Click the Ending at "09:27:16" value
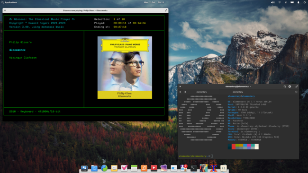308x173 pixels. (120, 27)
